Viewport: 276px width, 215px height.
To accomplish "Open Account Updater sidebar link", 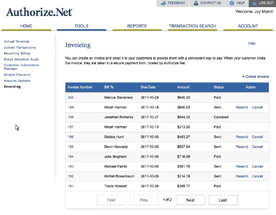I will coord(17,81).
